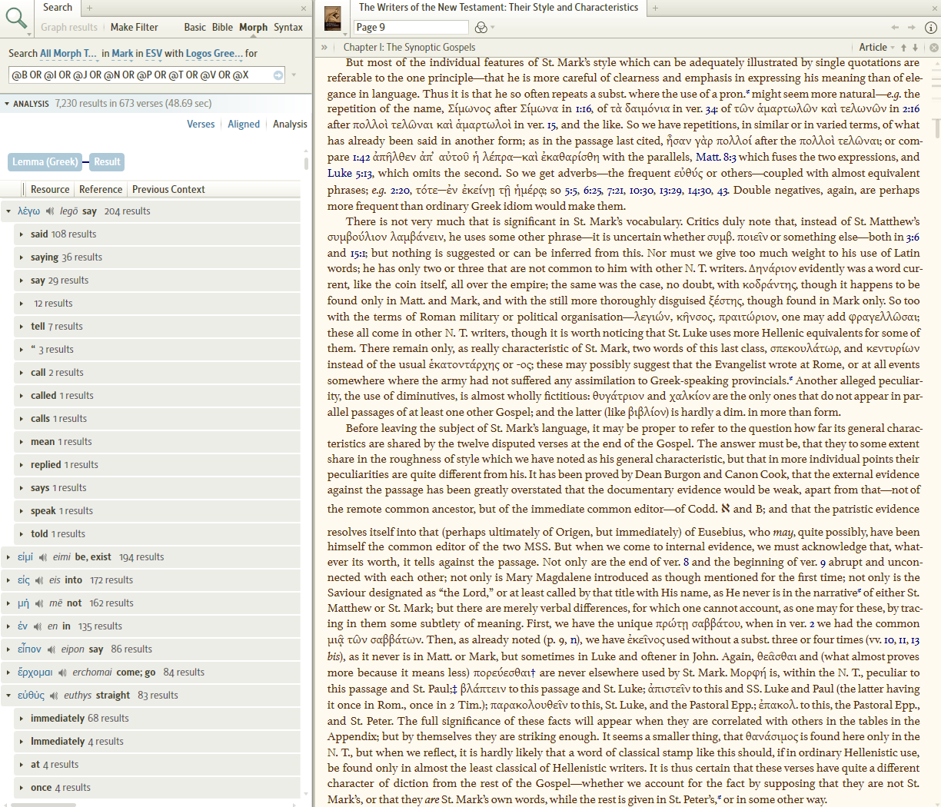941x807 pixels.
Task: Select the Writers of the New Testament tab
Action: pyautogui.click(x=498, y=8)
